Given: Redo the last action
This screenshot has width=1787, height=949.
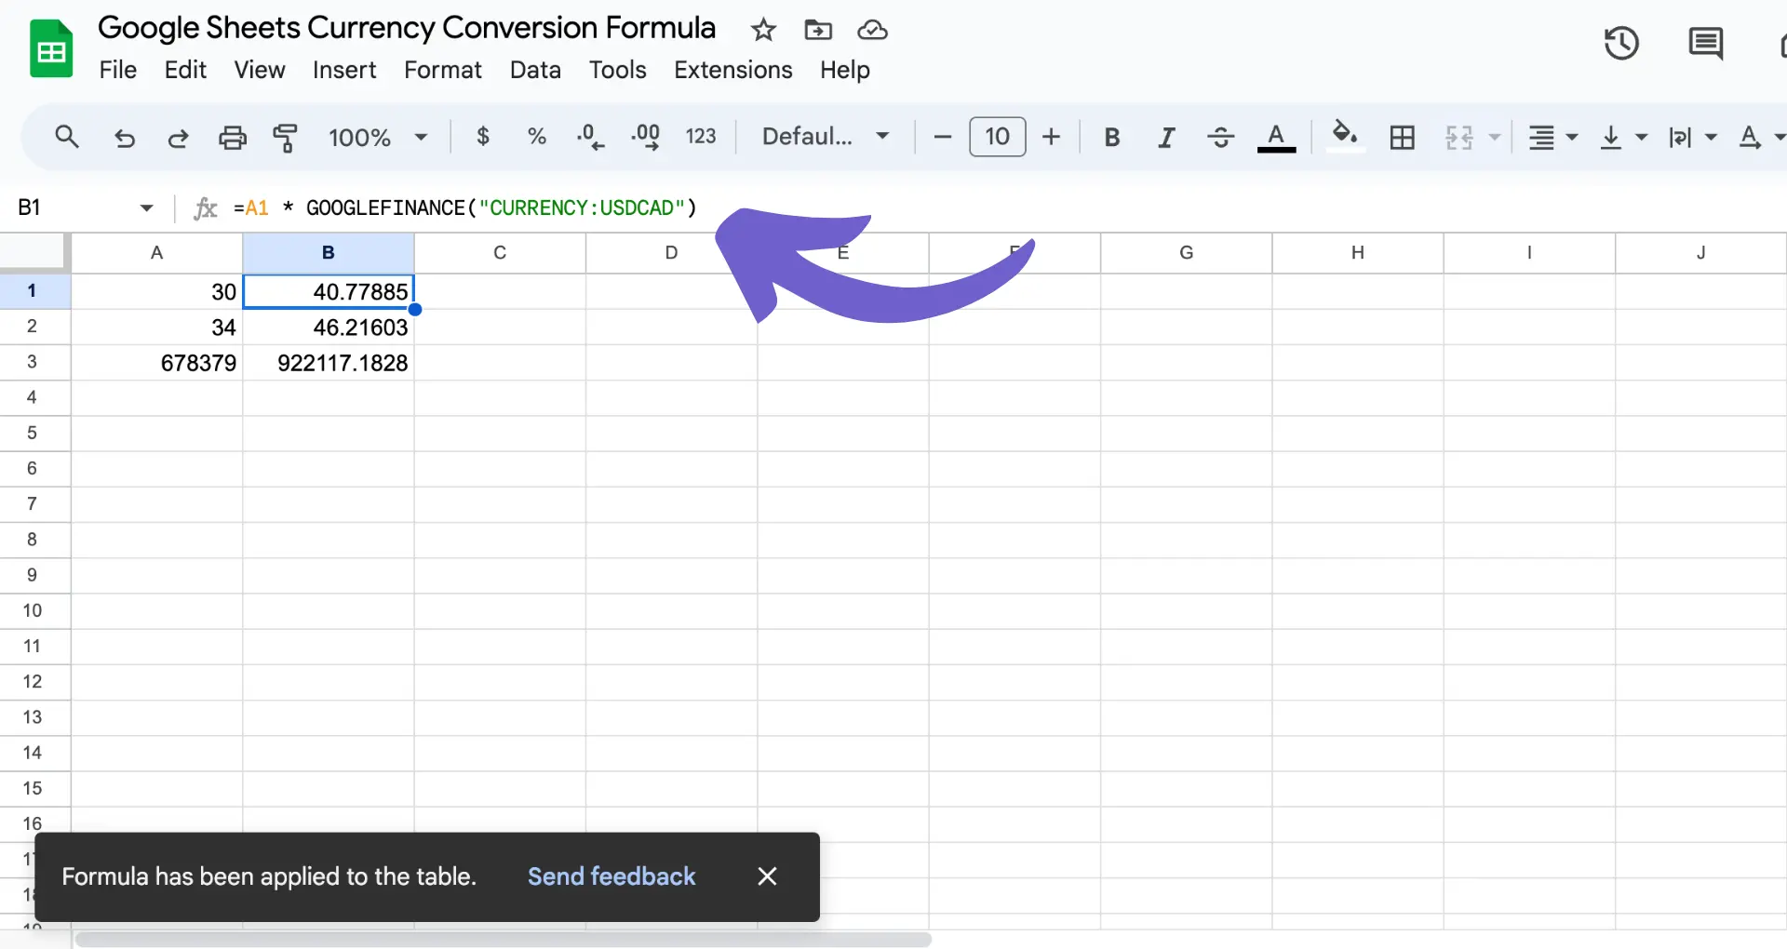Looking at the screenshot, I should (x=178, y=138).
